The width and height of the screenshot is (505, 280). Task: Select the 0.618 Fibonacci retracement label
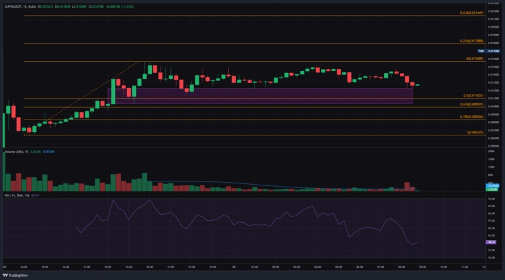click(471, 104)
